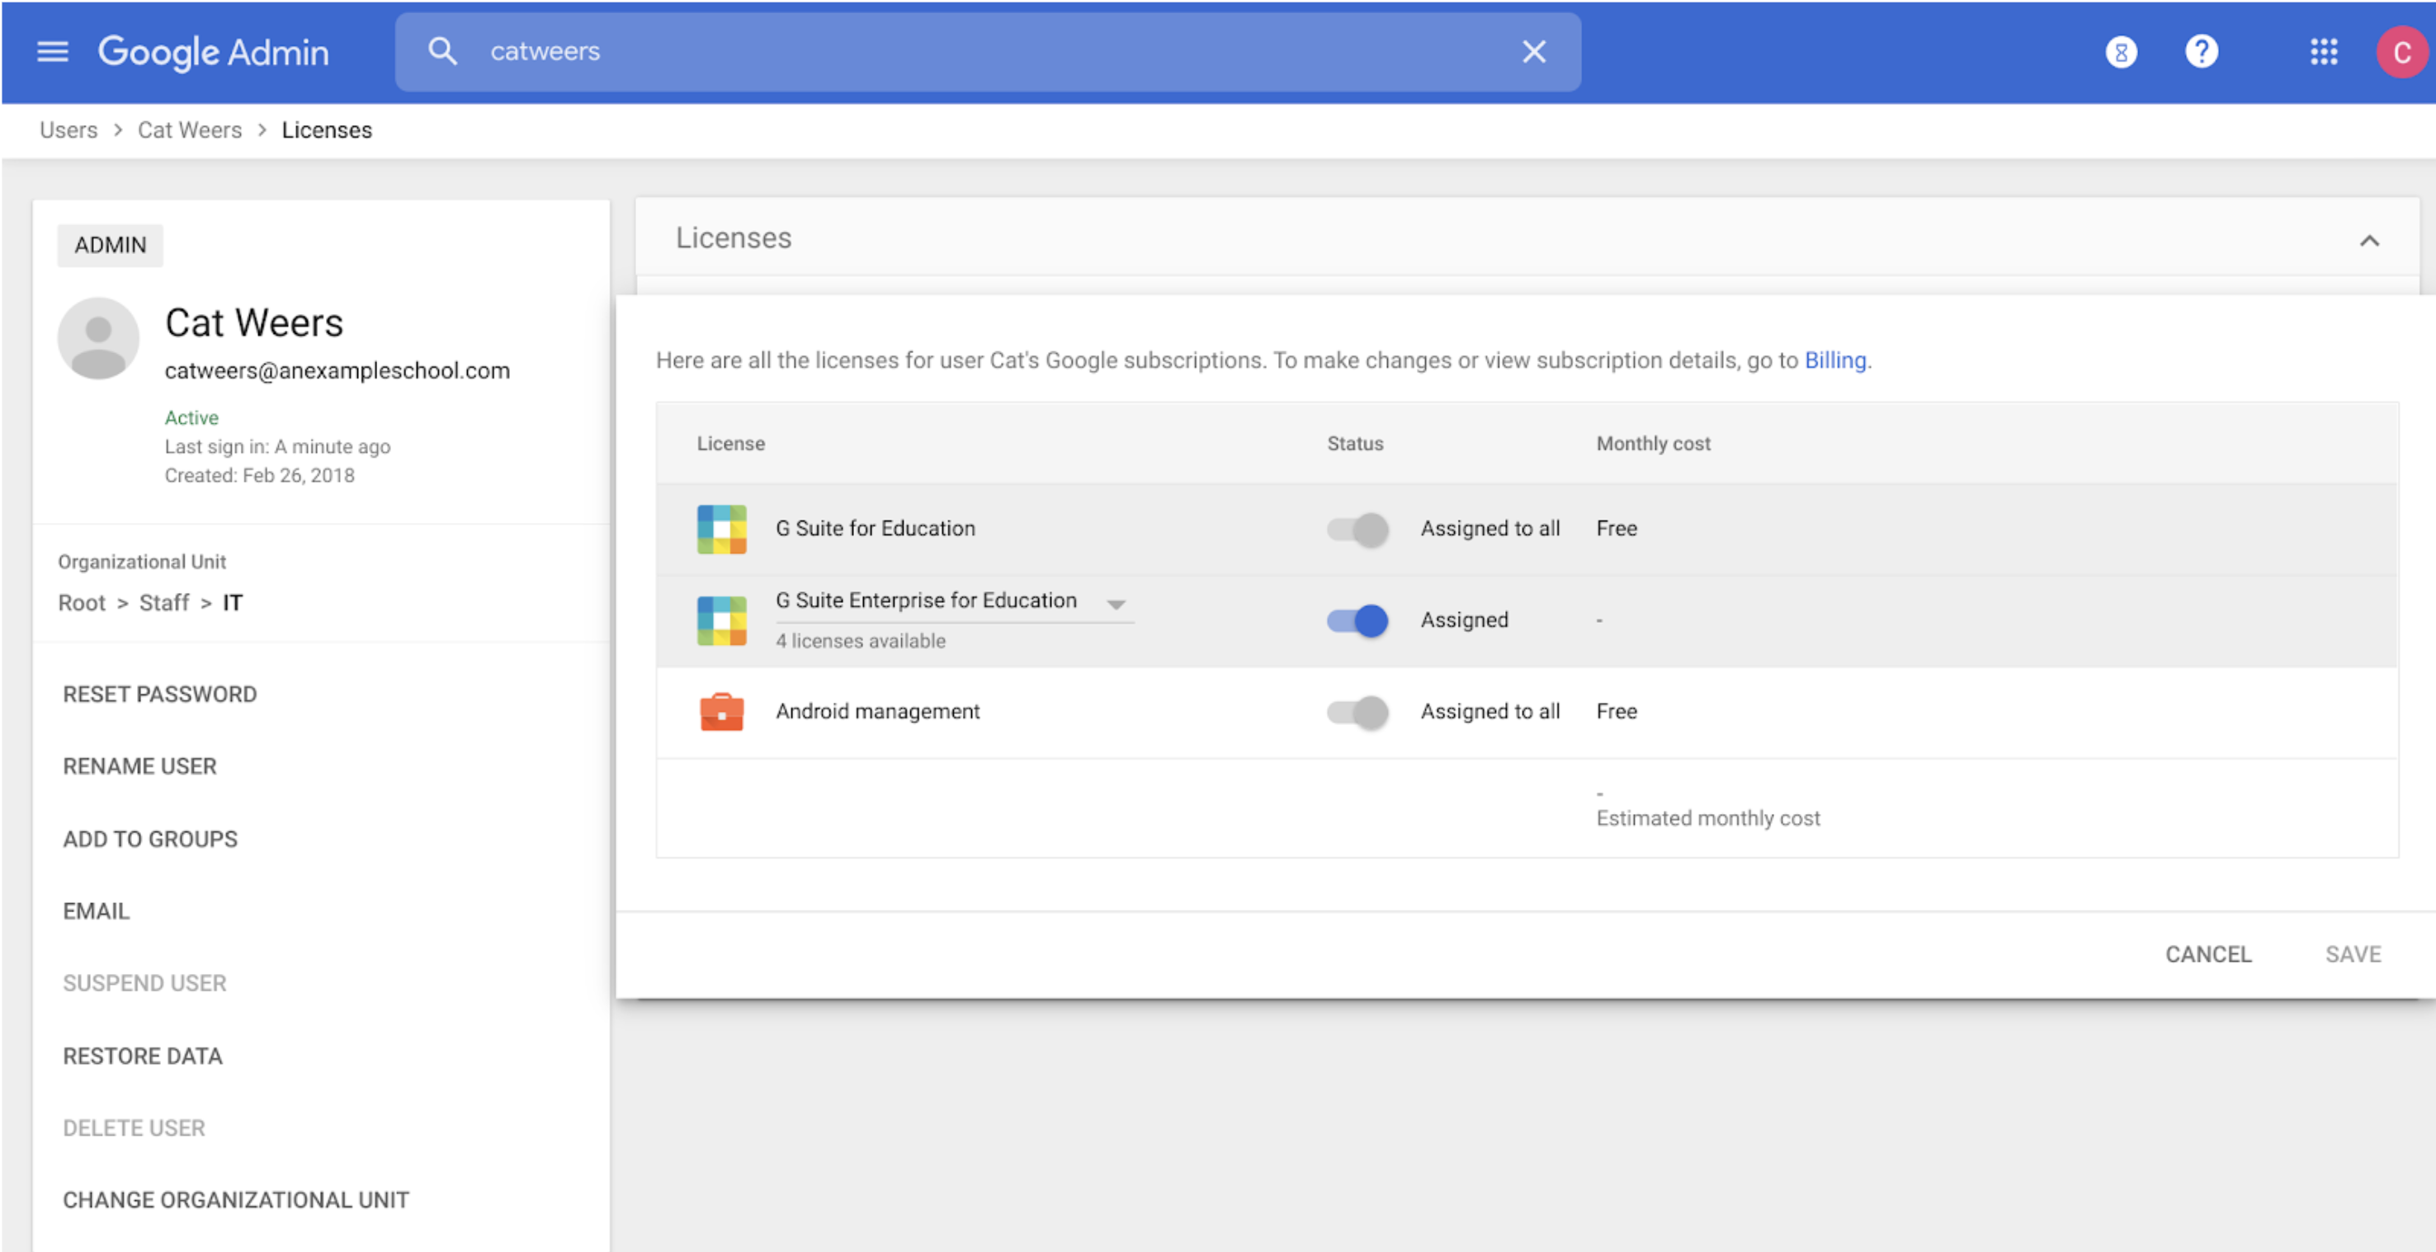
Task: Toggle the G Suite Enterprise for Education license
Action: click(1361, 619)
